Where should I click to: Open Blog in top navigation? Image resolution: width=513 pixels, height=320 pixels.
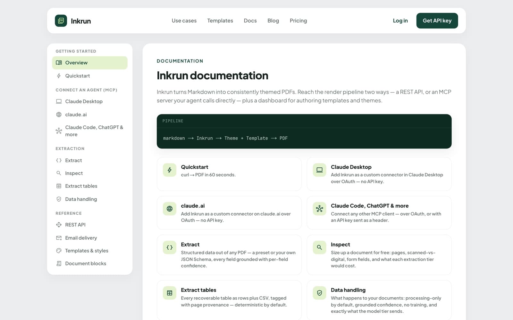click(273, 21)
